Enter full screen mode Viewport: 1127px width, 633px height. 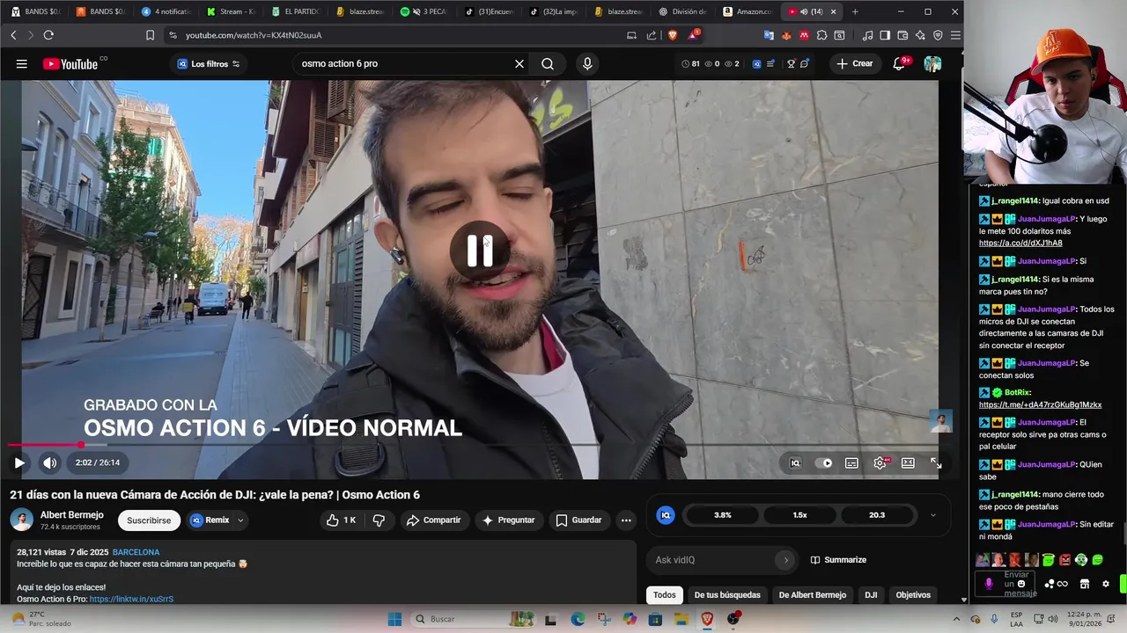(x=936, y=463)
